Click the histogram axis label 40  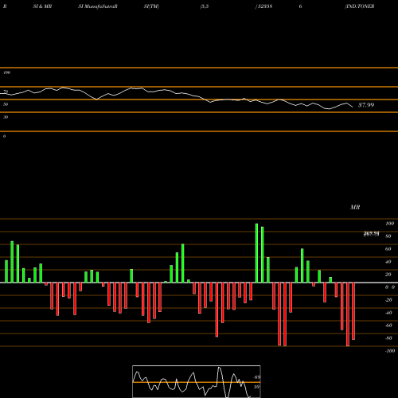click(x=388, y=262)
